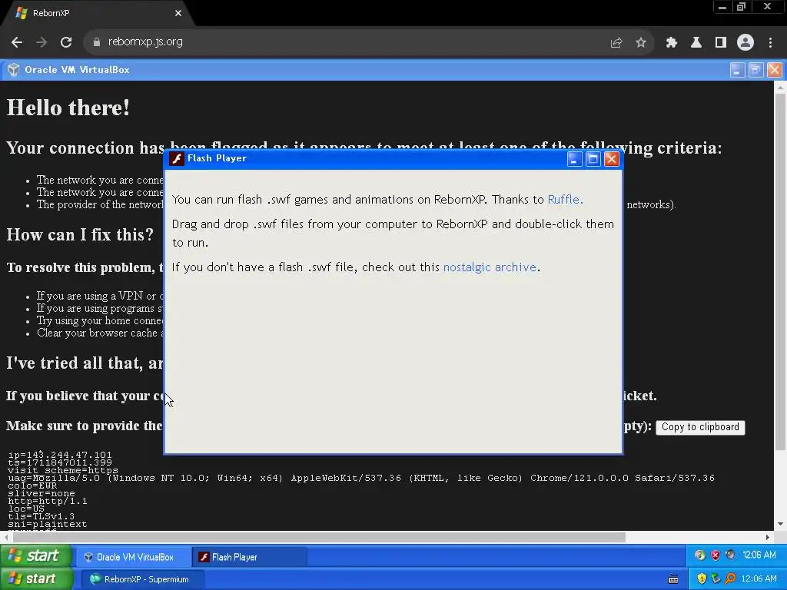This screenshot has width=787, height=590.
Task: Open the on-screen keyboard icon in bottom taskbar
Action: pyautogui.click(x=673, y=579)
